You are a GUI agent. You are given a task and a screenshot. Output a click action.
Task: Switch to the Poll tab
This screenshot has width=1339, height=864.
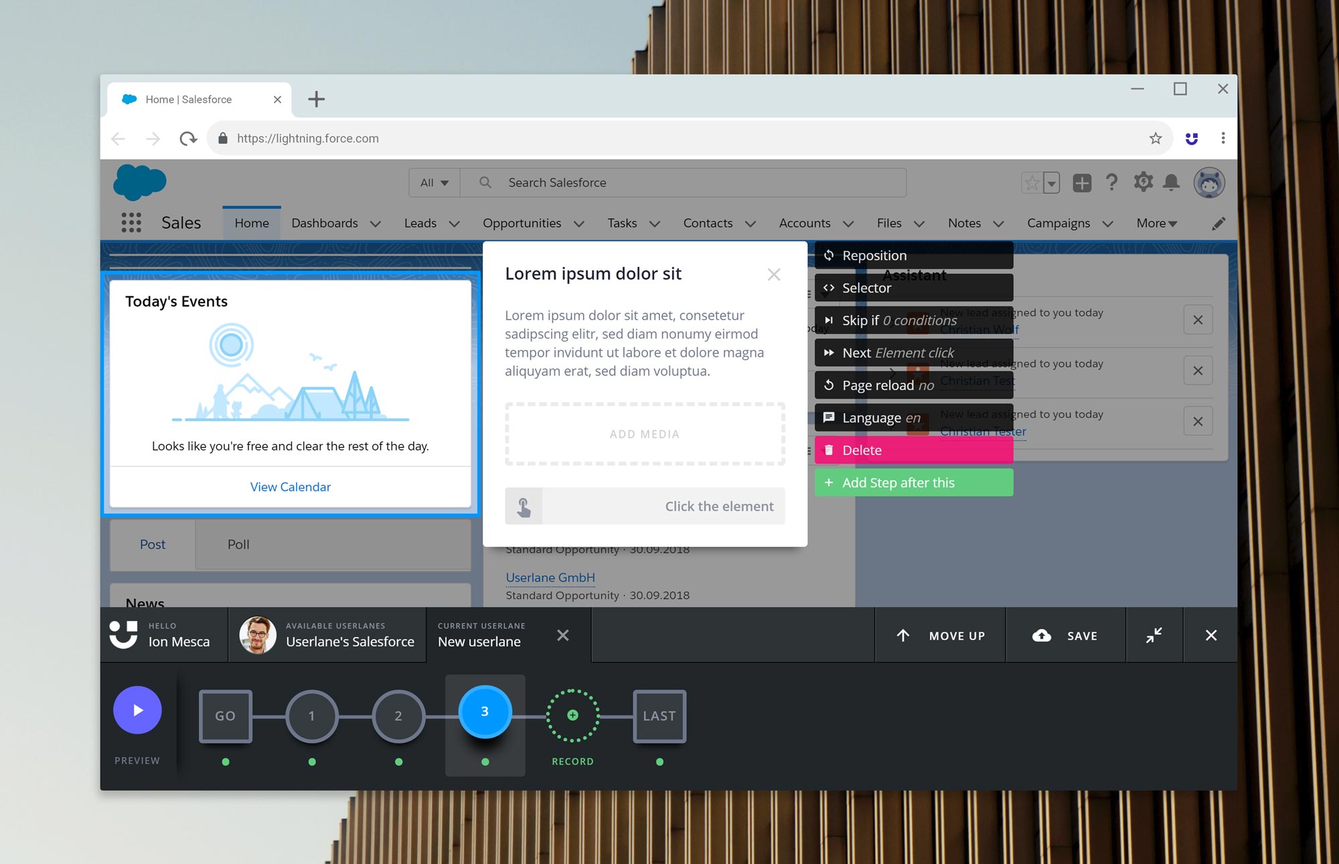click(238, 545)
